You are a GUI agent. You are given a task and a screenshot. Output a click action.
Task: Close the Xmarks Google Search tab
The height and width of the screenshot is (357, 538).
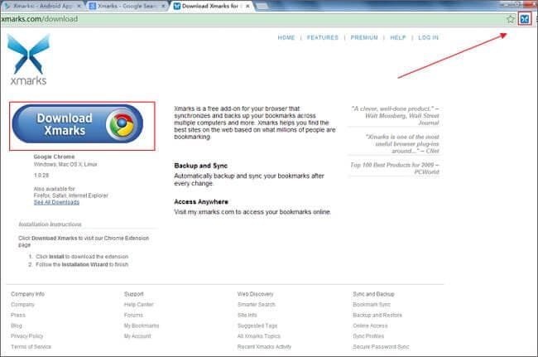163,6
